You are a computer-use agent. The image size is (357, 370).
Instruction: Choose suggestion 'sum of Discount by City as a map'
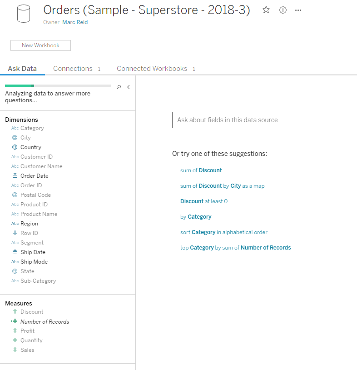222,186
